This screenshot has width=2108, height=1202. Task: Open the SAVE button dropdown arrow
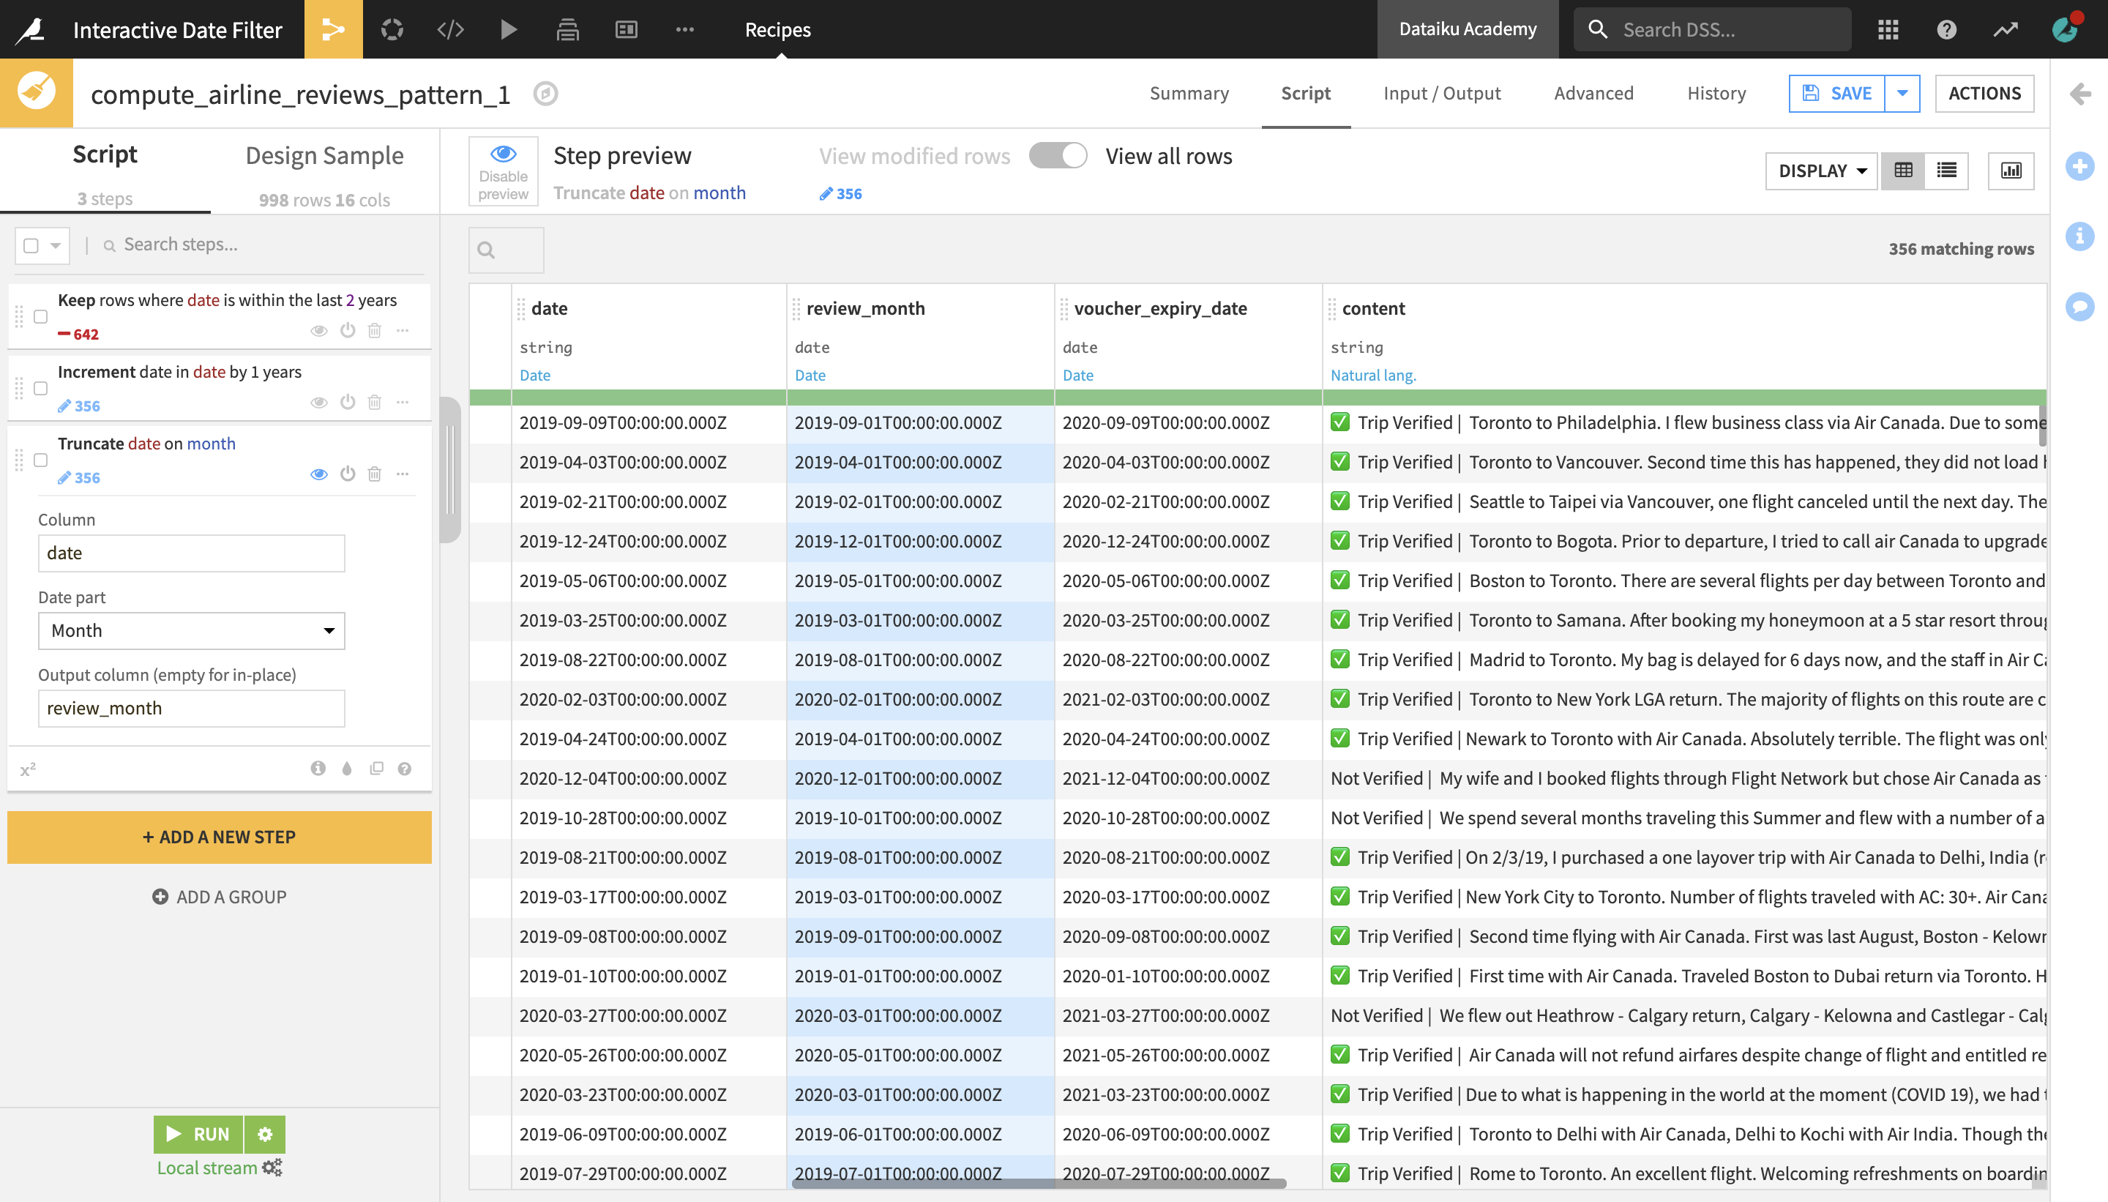1902,93
